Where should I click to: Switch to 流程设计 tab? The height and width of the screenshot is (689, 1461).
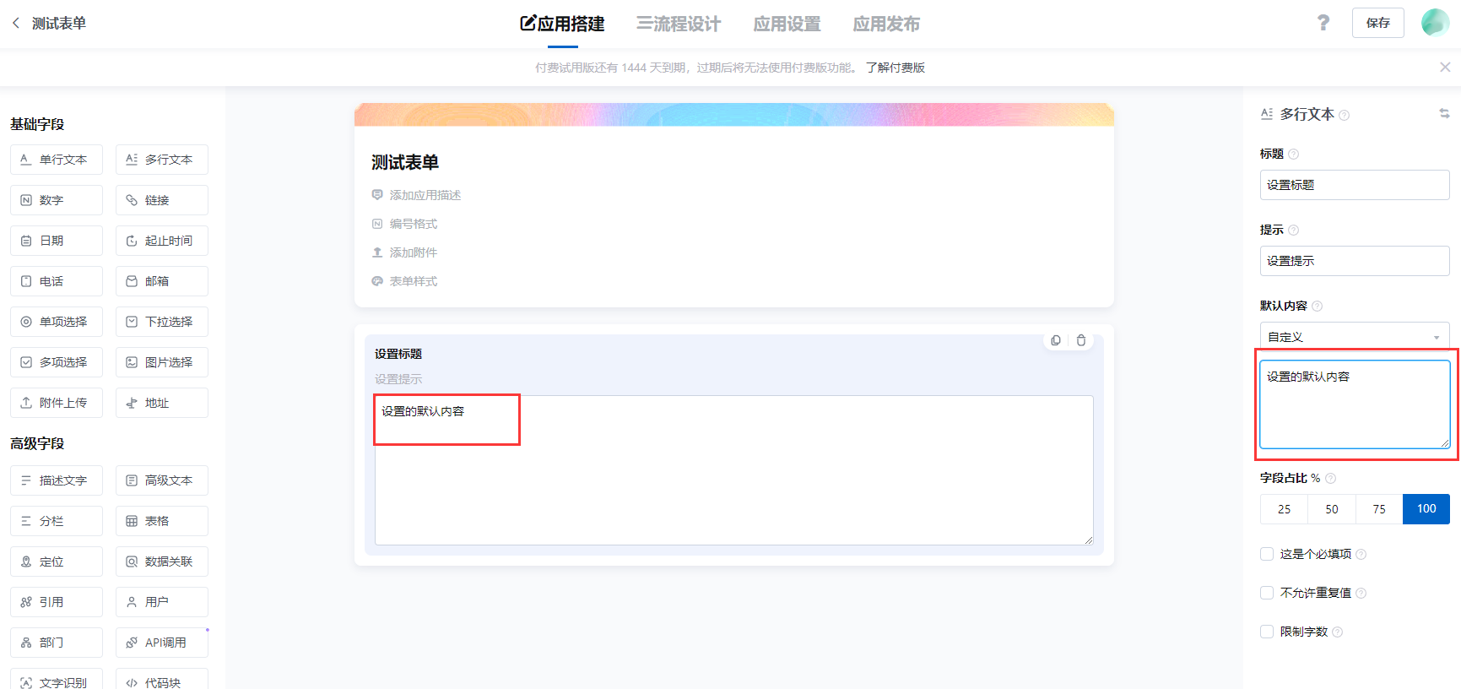679,24
